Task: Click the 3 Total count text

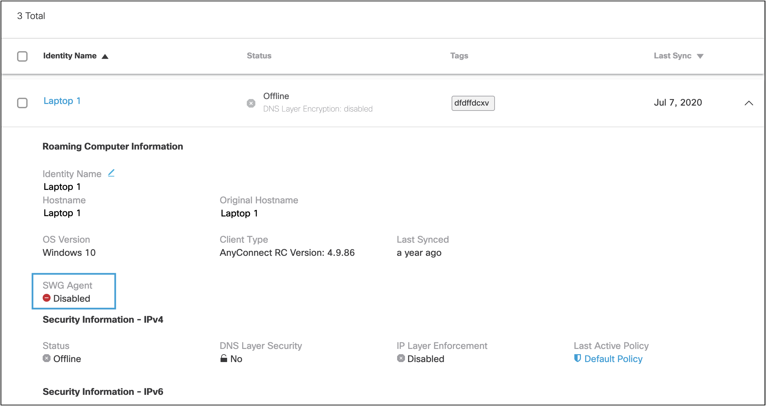Action: point(31,16)
